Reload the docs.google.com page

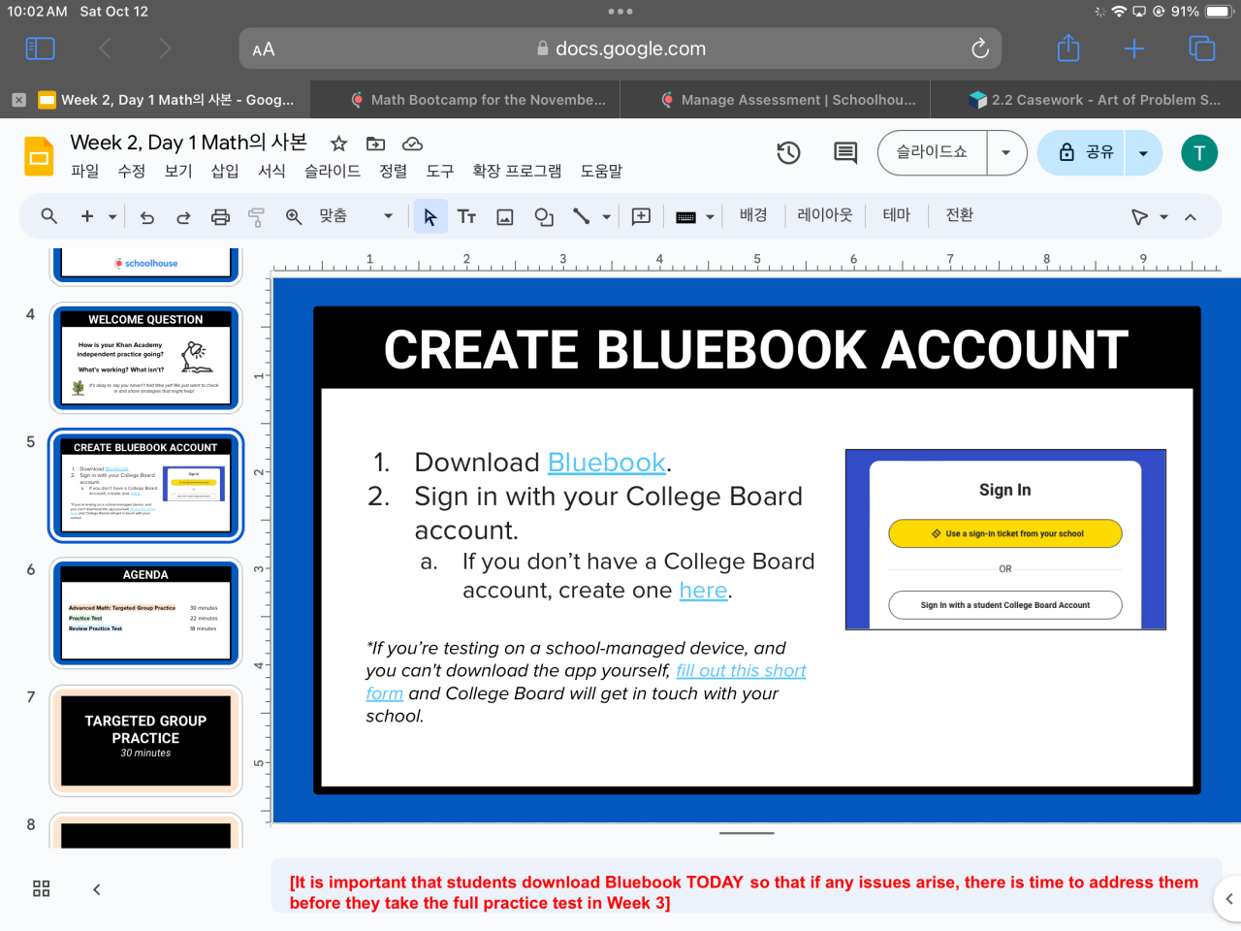click(980, 48)
